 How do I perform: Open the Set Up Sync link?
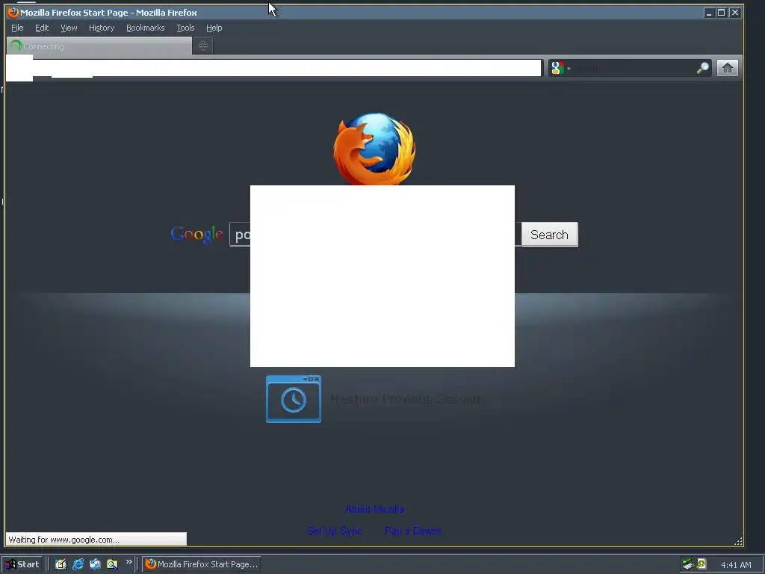pyautogui.click(x=335, y=531)
